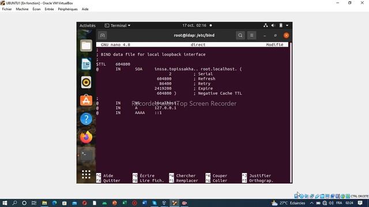Open the Machine menu
Screen dimensions: 369x207
pyautogui.click(x=22, y=9)
